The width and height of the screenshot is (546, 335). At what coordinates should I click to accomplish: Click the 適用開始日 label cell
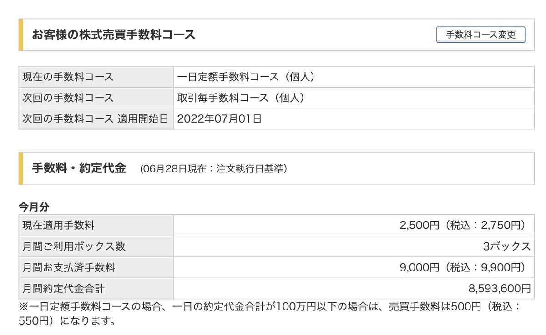pyautogui.click(x=96, y=119)
